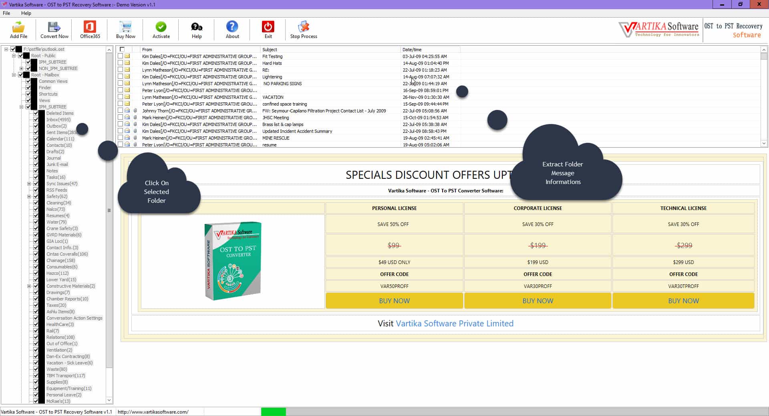The width and height of the screenshot is (769, 416).
Task: Show the About dialog
Action: (232, 30)
